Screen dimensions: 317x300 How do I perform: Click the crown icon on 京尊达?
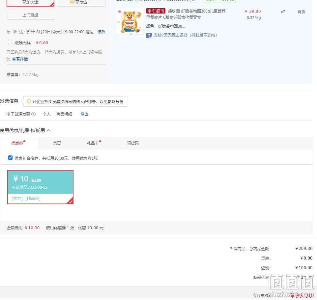coord(72,2)
